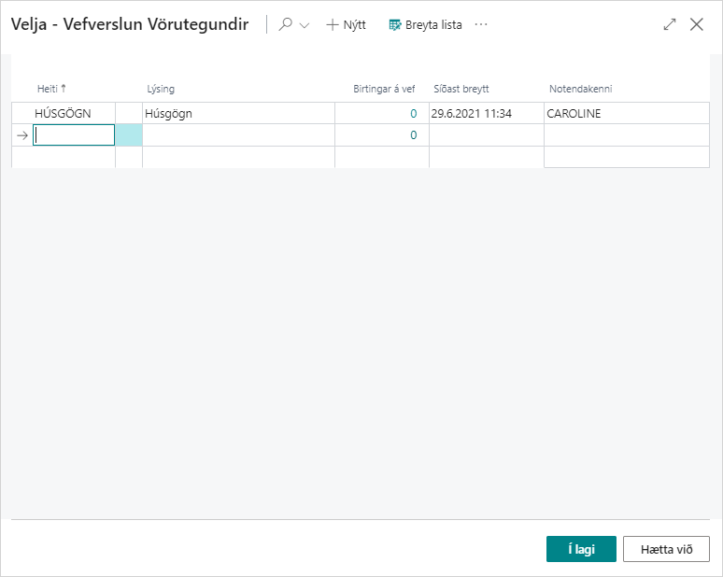
Task: Click the highlighted cell beside Heiti input
Action: click(129, 135)
